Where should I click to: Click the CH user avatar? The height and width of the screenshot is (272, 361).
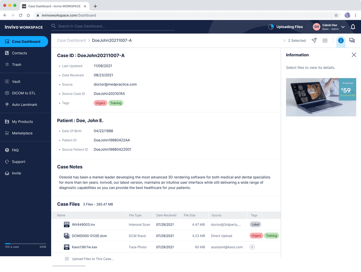tap(317, 27)
